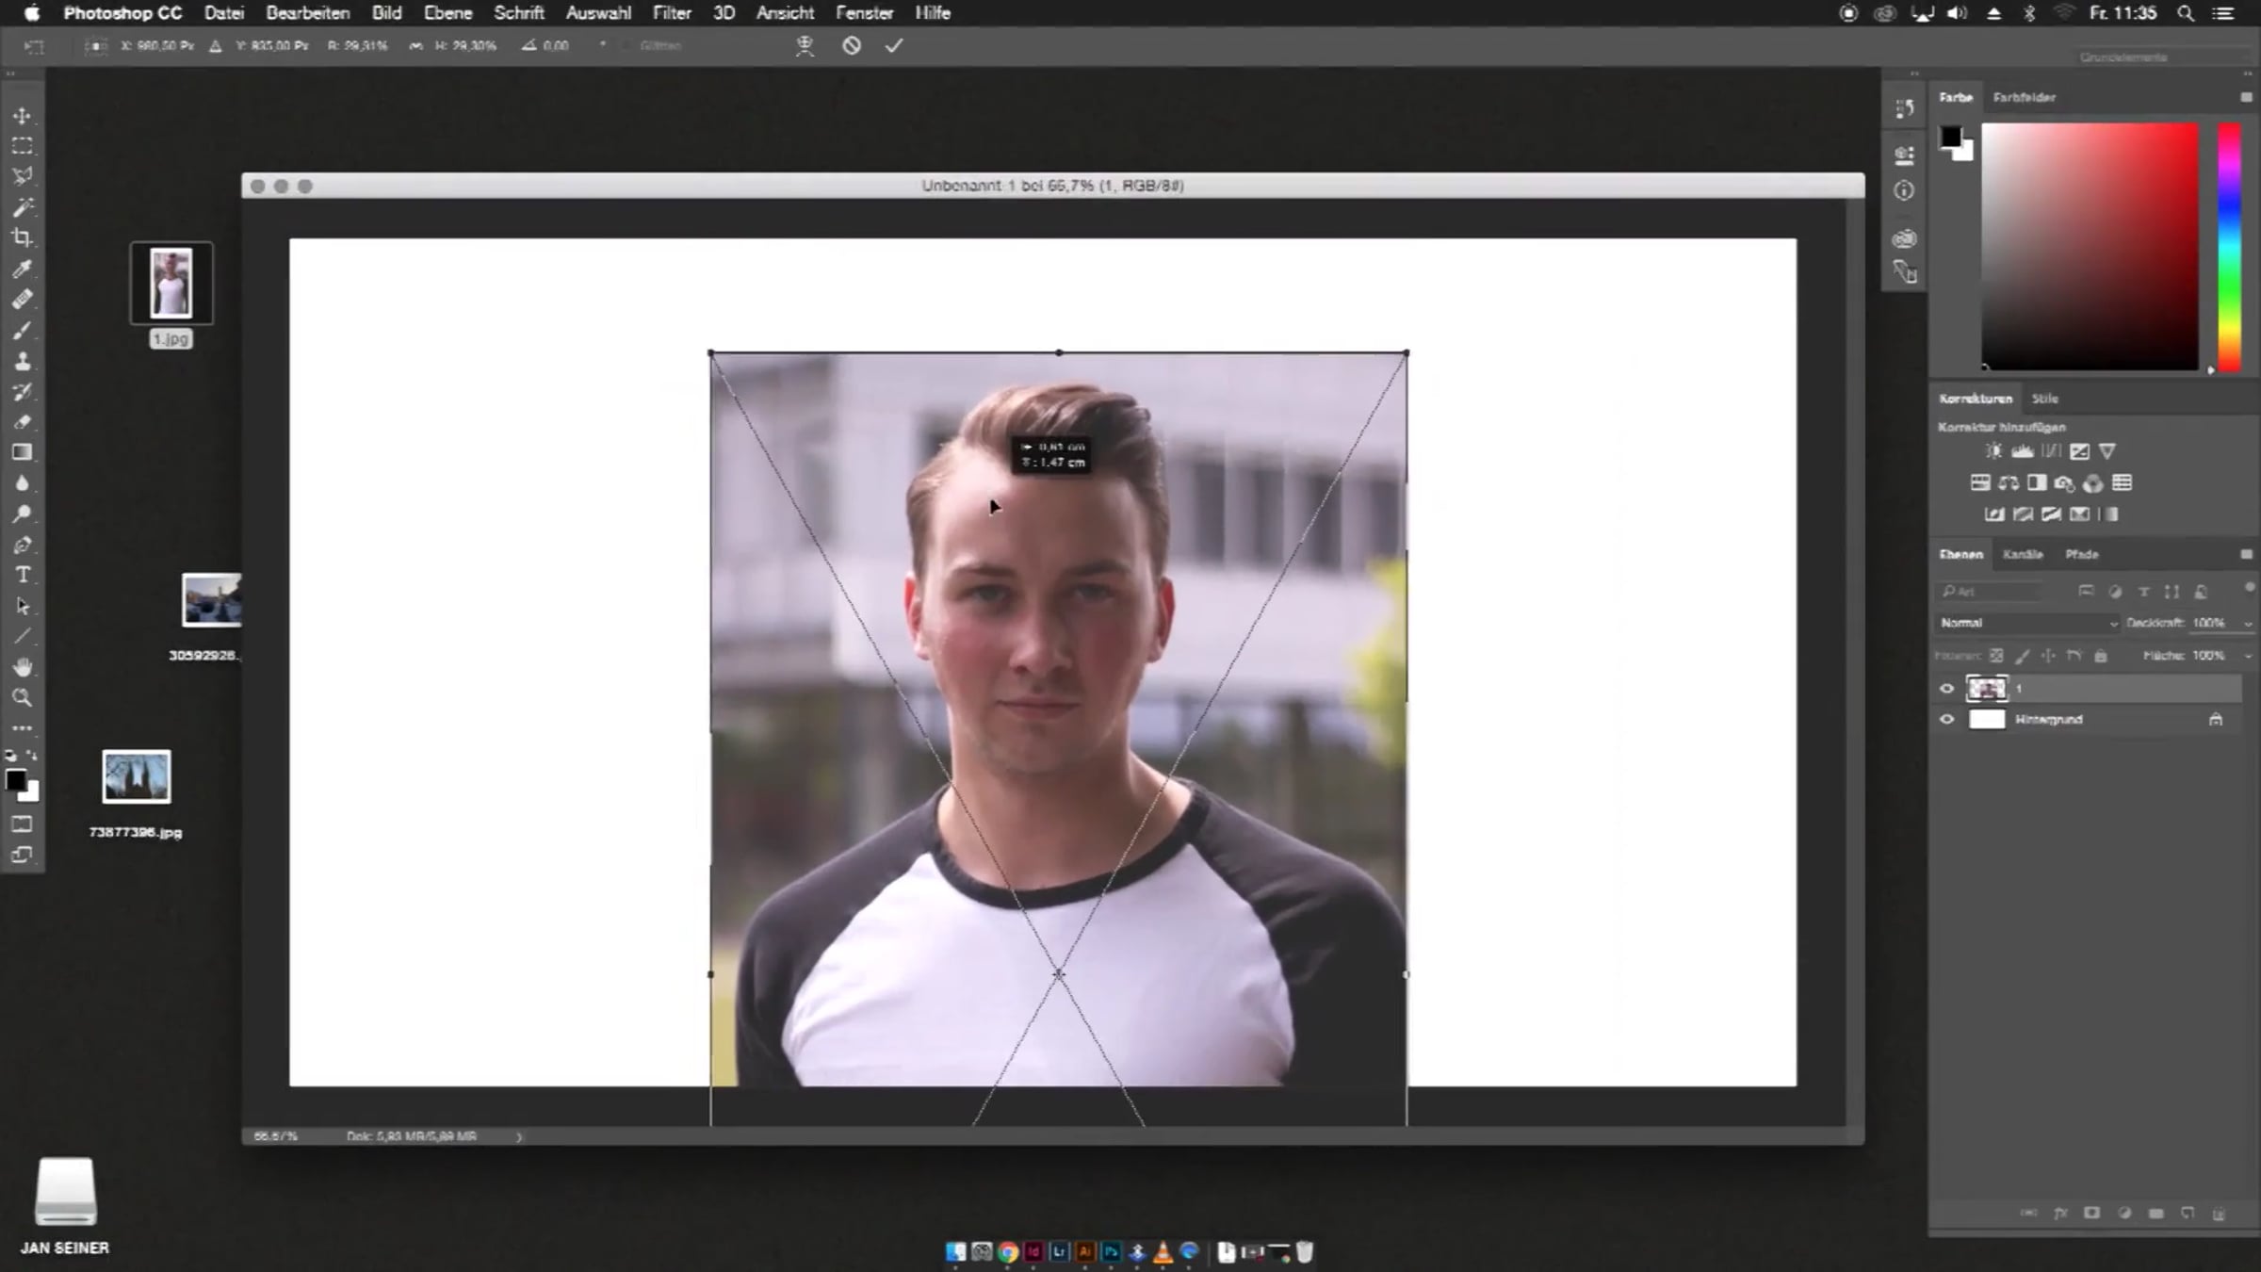Expand the Deckkraft opacity dropdown arrow
Screen dimensions: 2261x1272
[x=2248, y=624]
